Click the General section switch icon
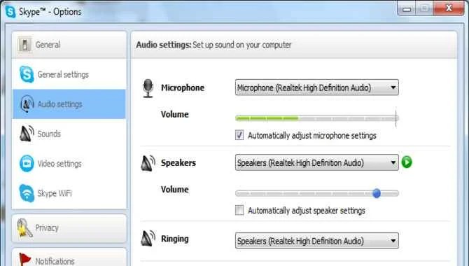This screenshot has height=266, width=469. coord(24,45)
